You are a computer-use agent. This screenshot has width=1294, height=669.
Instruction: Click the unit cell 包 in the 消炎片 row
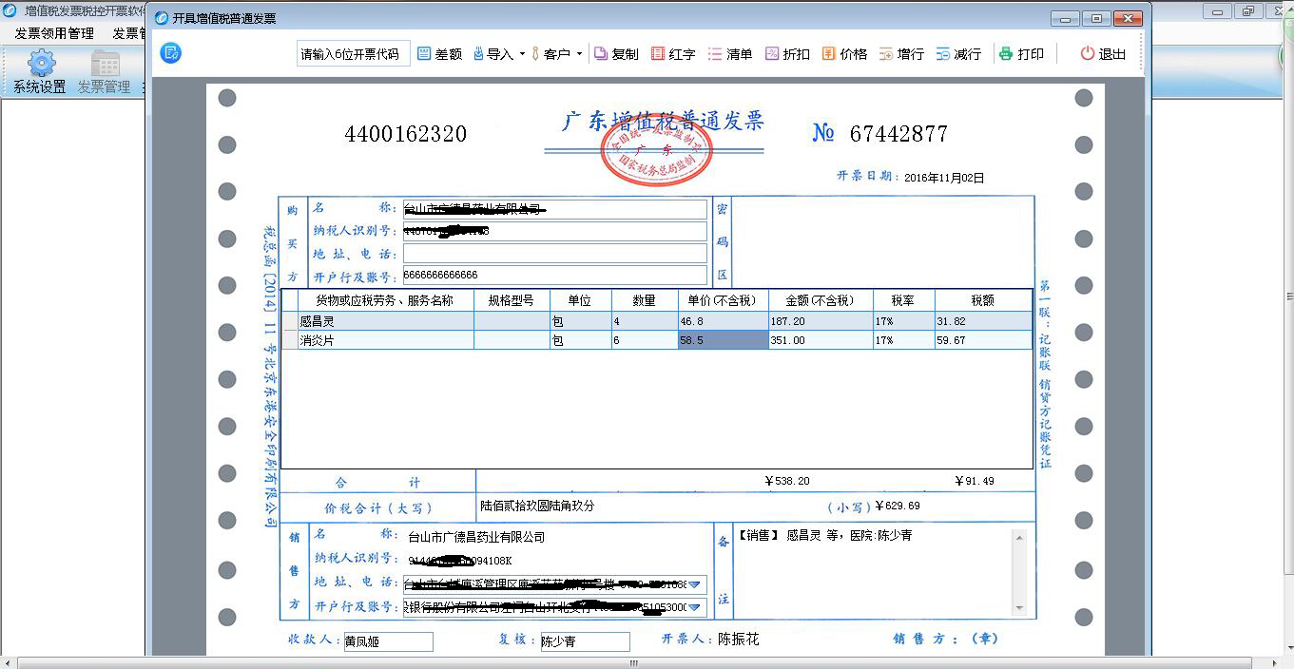[x=580, y=340]
